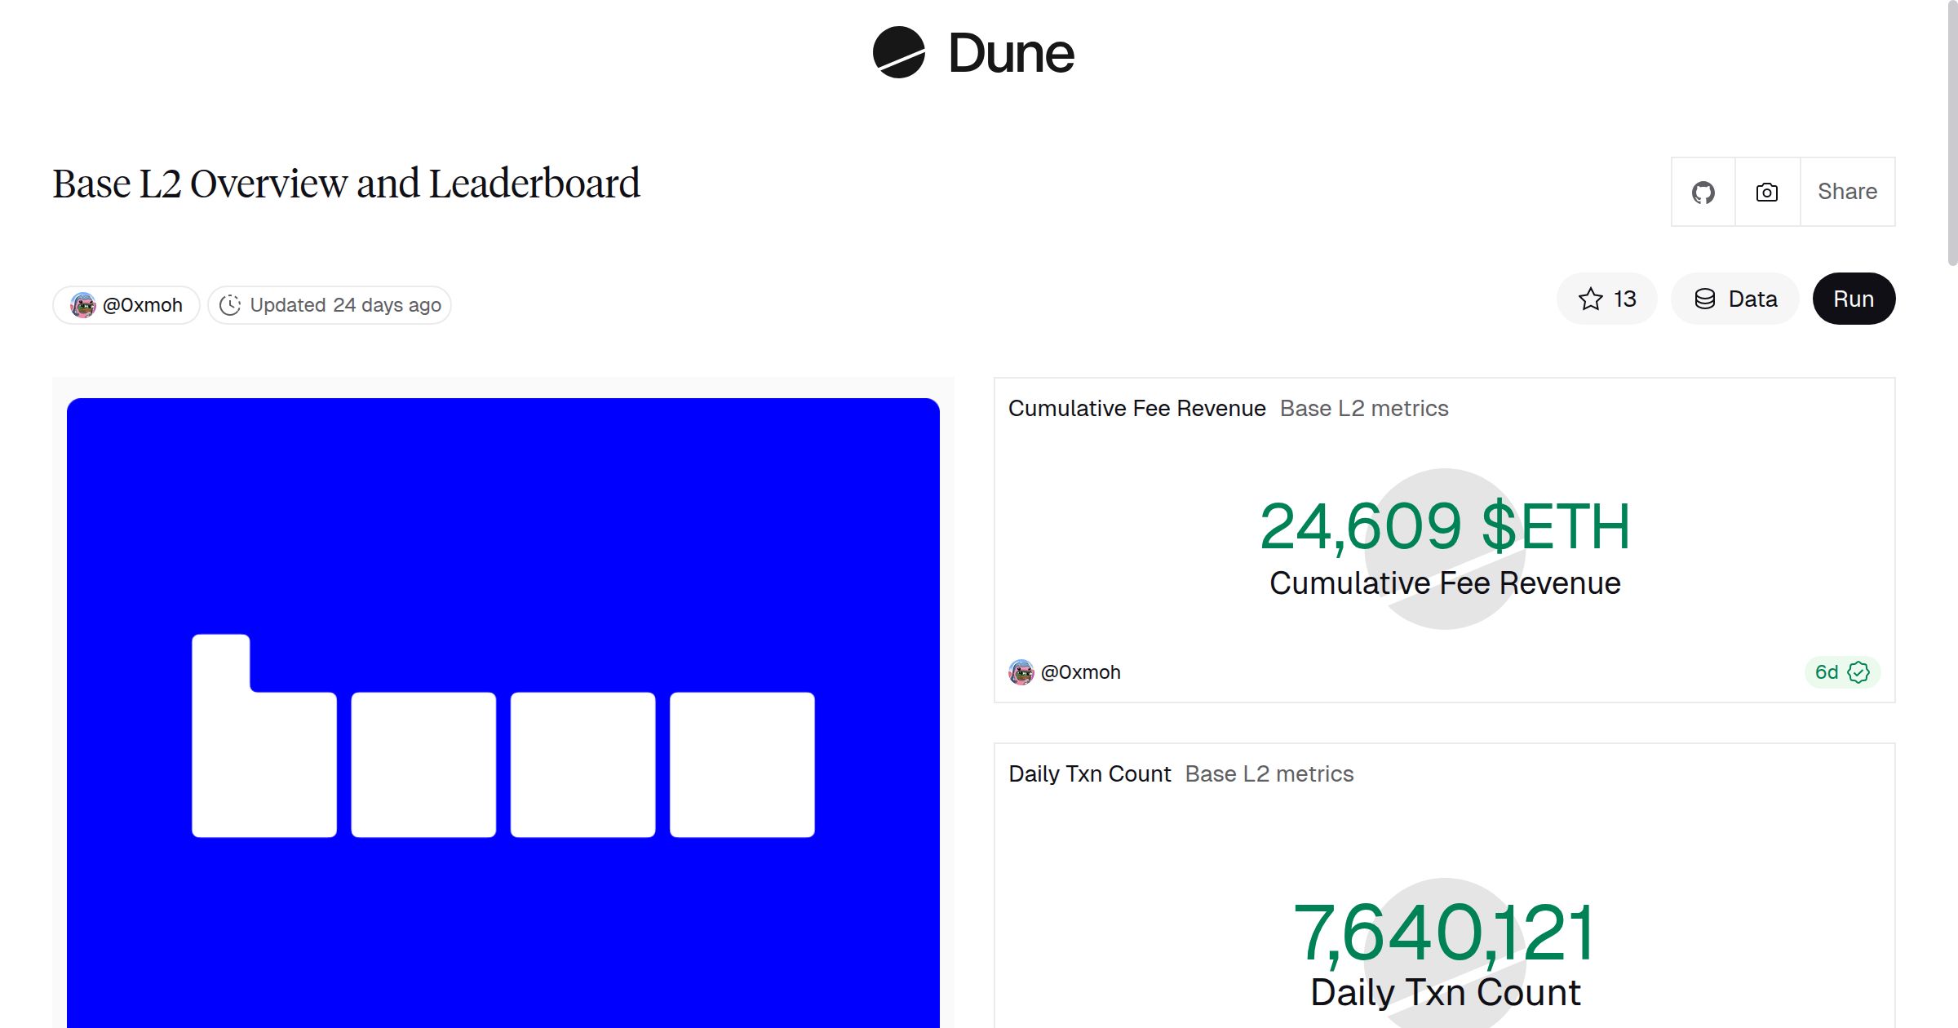Click the database icon on the Data button
Image resolution: width=1958 pixels, height=1028 pixels.
coord(1705,299)
